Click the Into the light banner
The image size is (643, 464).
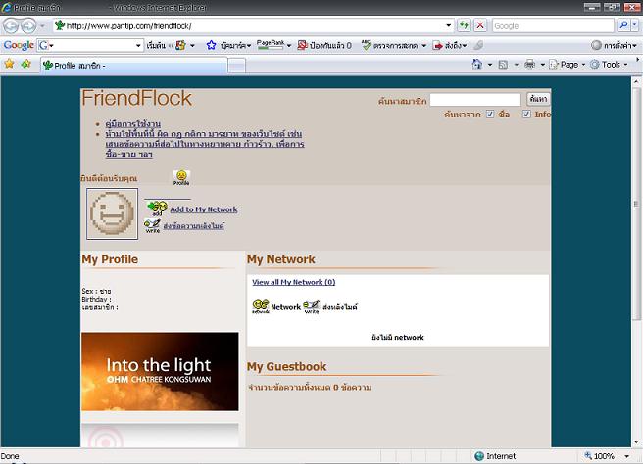pos(160,371)
